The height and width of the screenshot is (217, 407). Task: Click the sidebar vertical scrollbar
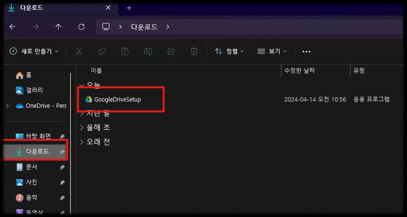click(70, 143)
